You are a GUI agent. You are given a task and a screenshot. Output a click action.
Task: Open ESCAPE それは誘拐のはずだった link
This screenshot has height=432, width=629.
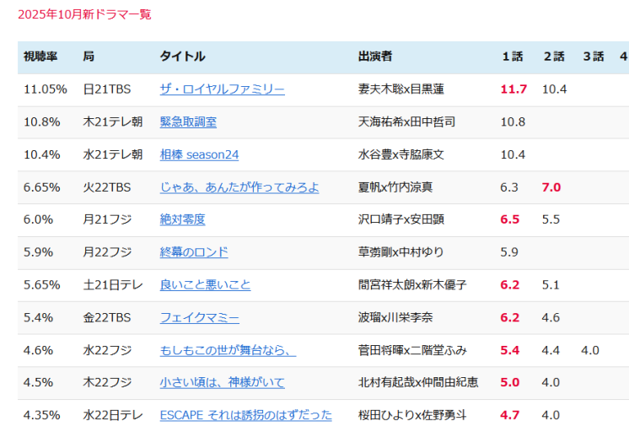[245, 415]
